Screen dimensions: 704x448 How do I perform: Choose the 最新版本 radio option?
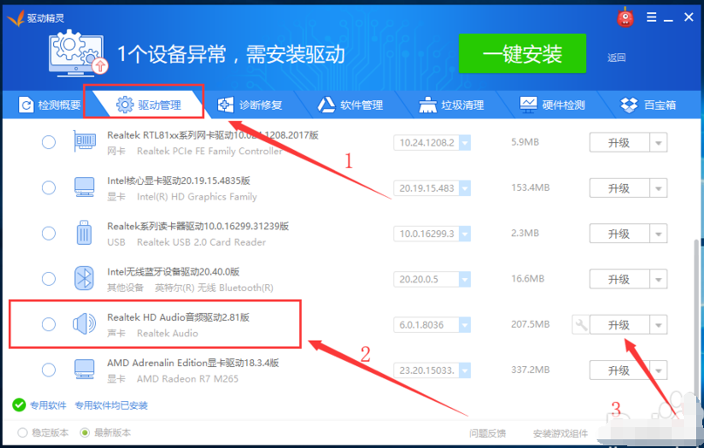click(85, 432)
